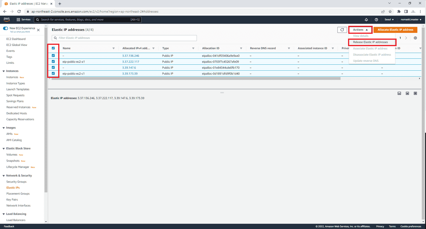Close the Elastic IP addresses browser tab
426x229 pixels.
(51, 4)
